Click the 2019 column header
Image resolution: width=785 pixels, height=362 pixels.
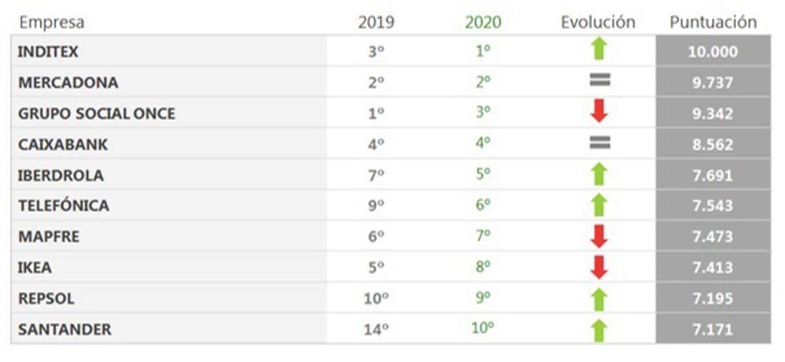[376, 22]
